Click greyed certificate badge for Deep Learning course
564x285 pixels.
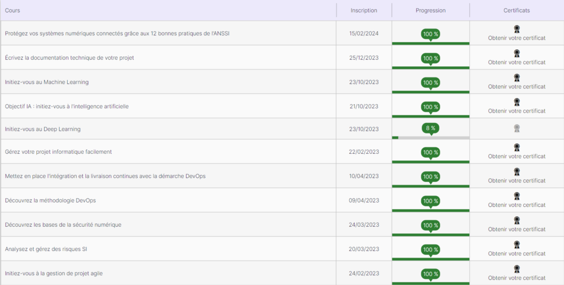click(517, 128)
